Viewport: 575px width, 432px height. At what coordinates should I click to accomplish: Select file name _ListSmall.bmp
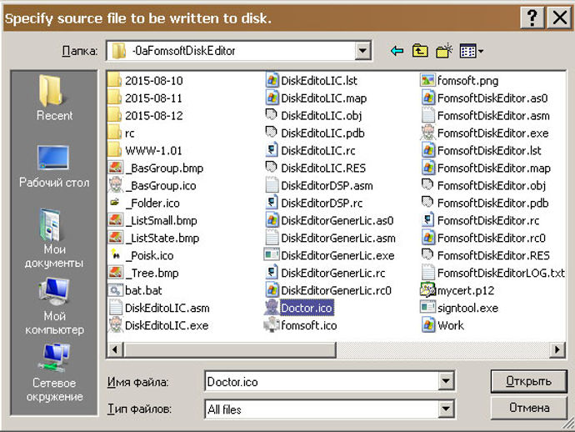[162, 221]
